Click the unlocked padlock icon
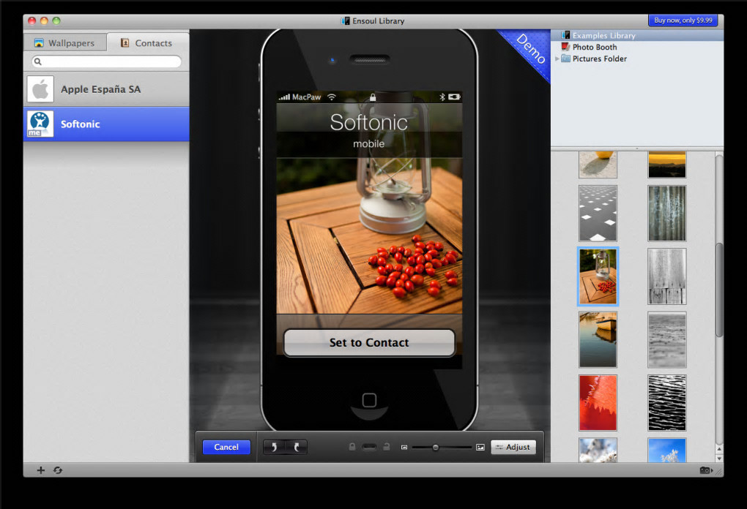The height and width of the screenshot is (509, 747). pos(387,447)
